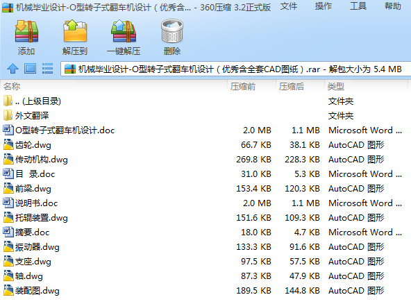The image size is (411, 304).
Task: Select file name 托辊装置.dwg
Action: (x=42, y=218)
